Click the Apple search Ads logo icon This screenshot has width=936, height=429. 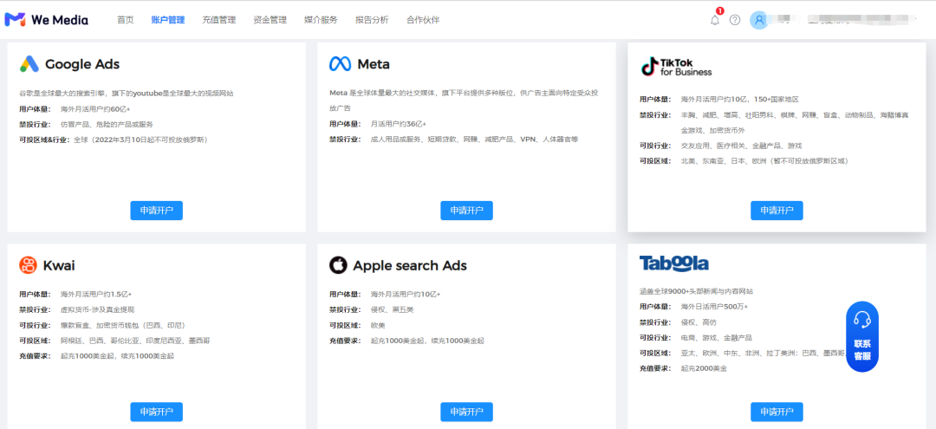[338, 265]
